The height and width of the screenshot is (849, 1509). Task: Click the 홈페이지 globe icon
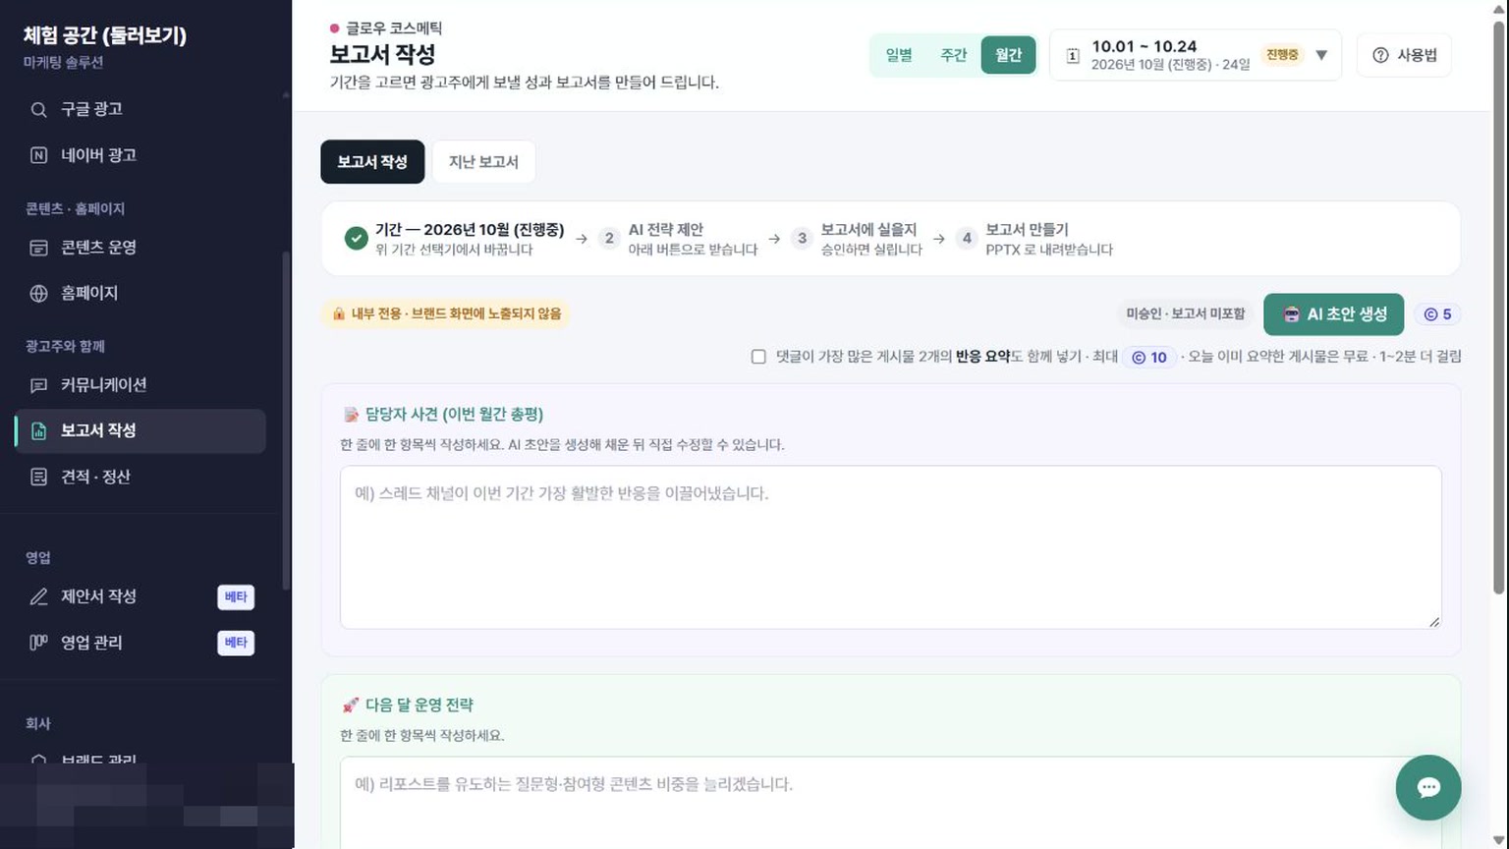tap(38, 293)
